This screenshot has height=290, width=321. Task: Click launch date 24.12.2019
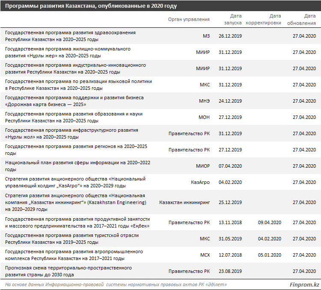point(230,101)
